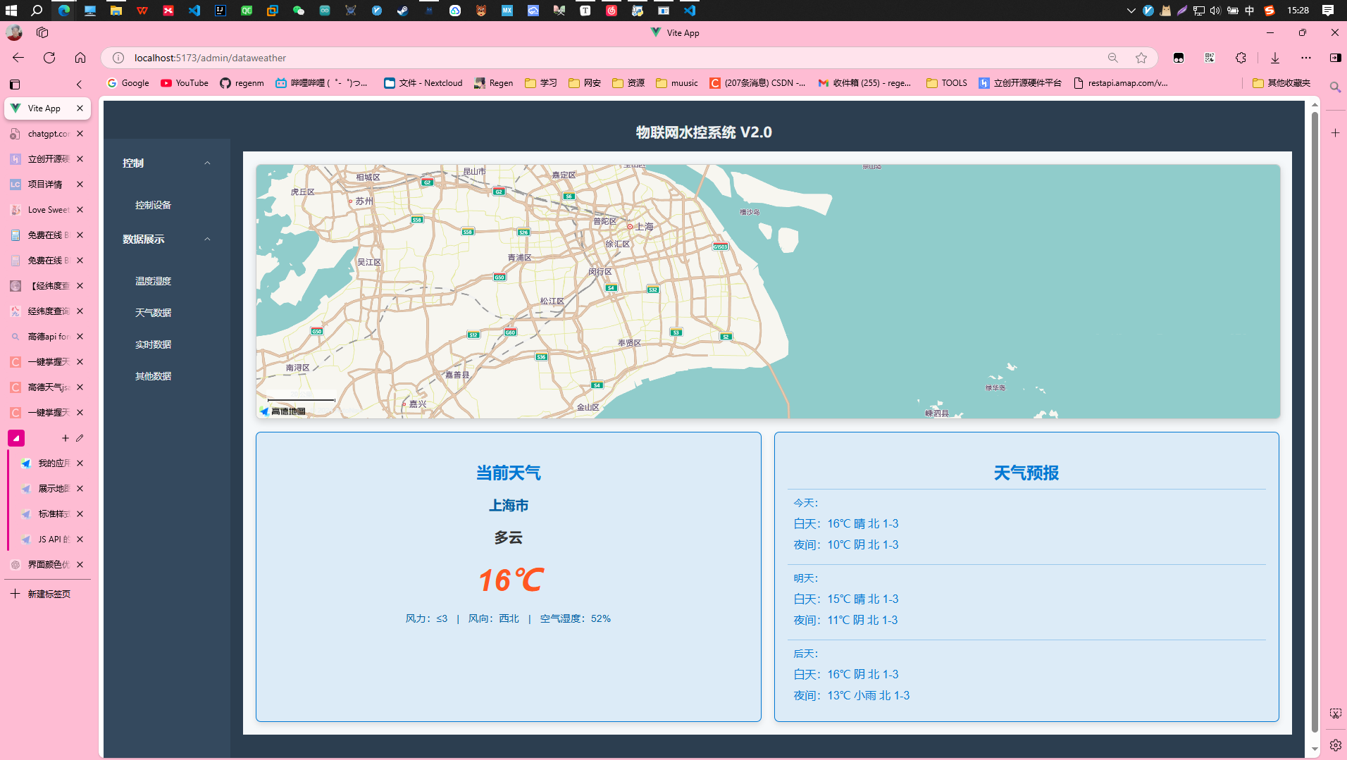Open browser extensions puzzle icon
The height and width of the screenshot is (760, 1347).
click(1241, 58)
